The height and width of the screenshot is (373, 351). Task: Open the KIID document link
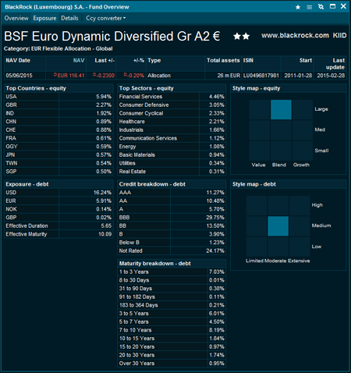coord(339,35)
